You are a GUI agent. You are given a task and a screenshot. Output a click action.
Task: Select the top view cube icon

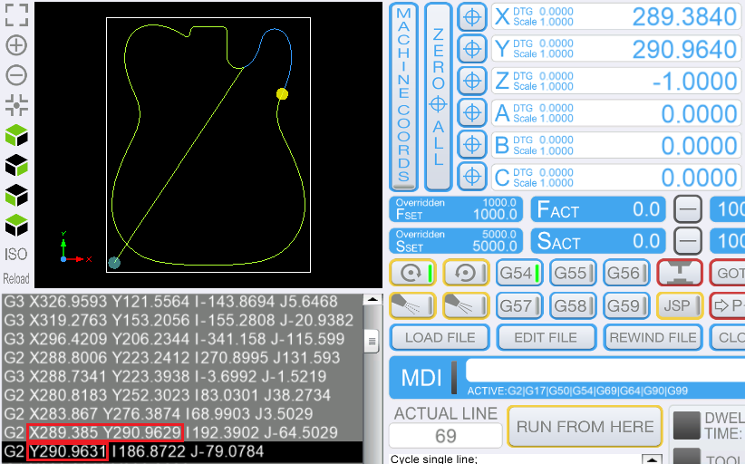(x=16, y=136)
